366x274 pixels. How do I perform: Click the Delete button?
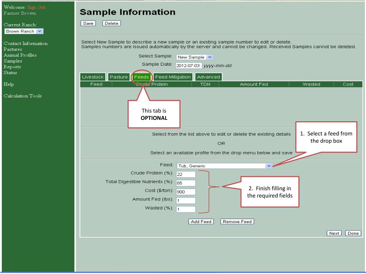(112, 23)
